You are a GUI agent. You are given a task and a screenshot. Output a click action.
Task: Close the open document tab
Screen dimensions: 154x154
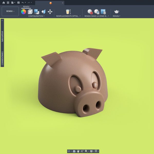coord(63,3)
